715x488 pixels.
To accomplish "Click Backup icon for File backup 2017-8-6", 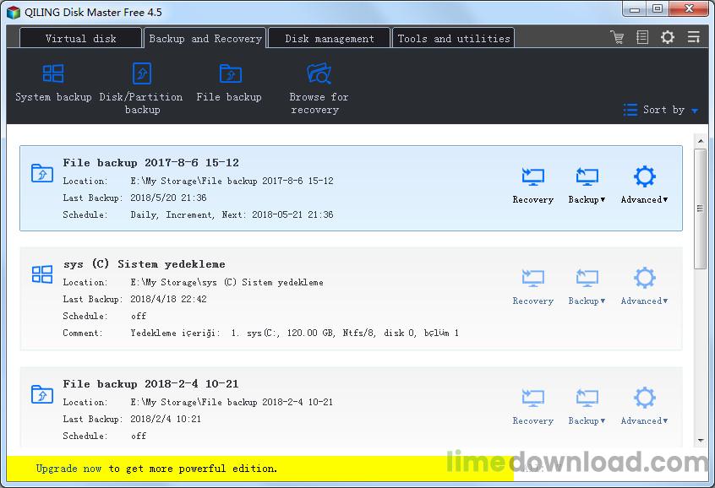I will click(587, 176).
